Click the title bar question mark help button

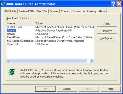[x=113, y=4]
